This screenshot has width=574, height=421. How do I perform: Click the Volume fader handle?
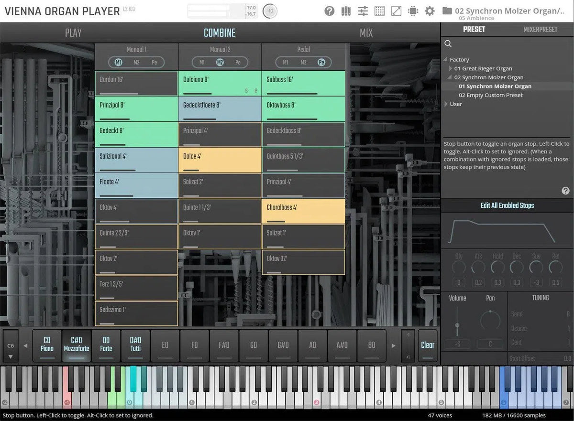(x=457, y=326)
